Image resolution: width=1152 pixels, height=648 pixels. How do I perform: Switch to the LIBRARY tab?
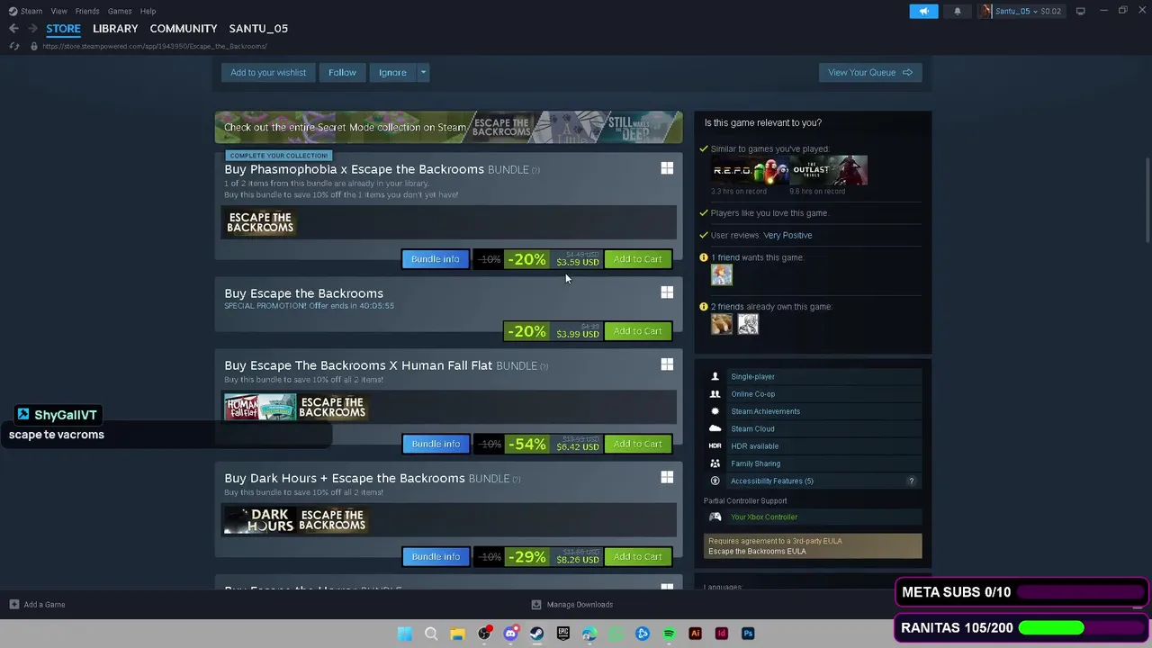[115, 29]
